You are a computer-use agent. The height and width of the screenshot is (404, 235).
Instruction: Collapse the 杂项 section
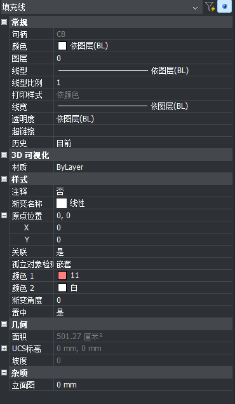[4, 373]
